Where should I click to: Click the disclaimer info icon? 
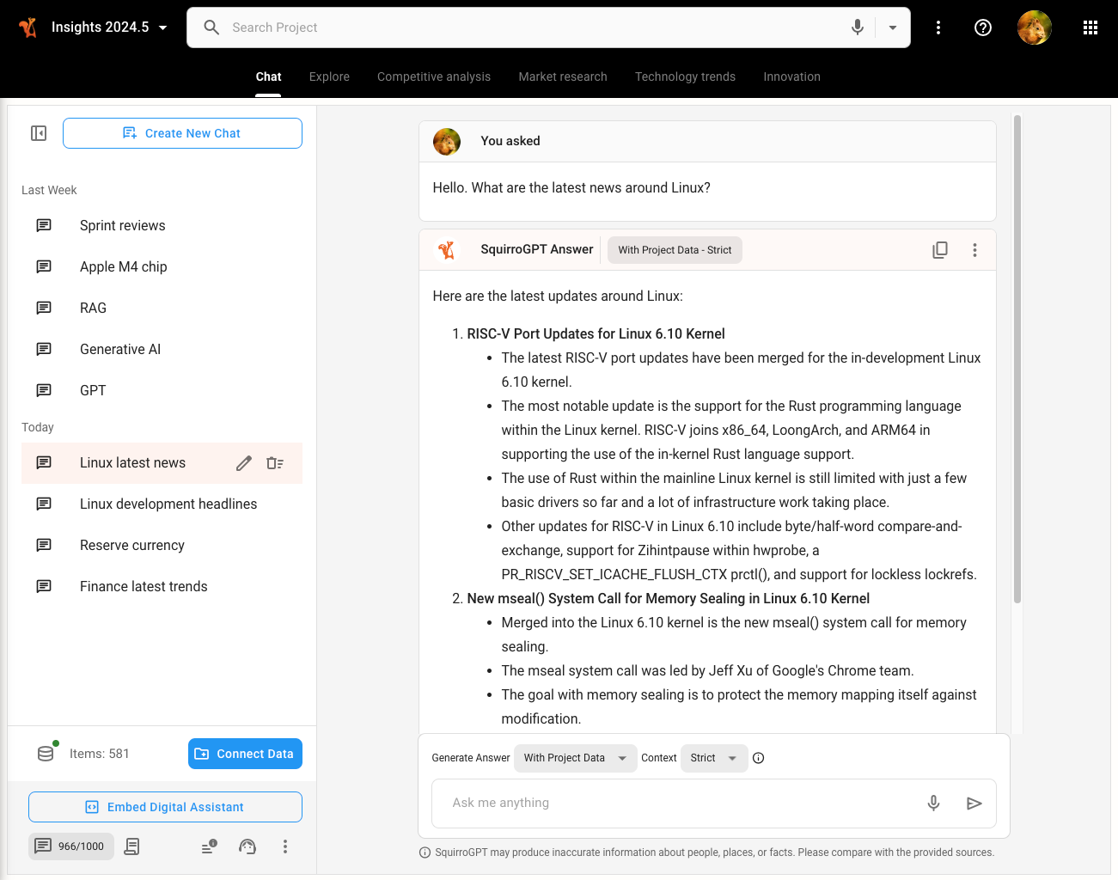click(425, 852)
